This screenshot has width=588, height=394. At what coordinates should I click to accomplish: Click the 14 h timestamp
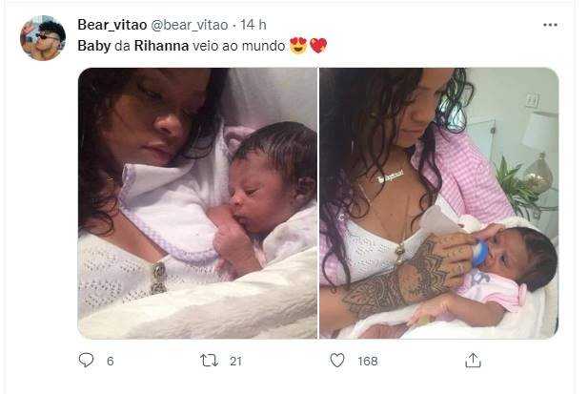point(253,25)
